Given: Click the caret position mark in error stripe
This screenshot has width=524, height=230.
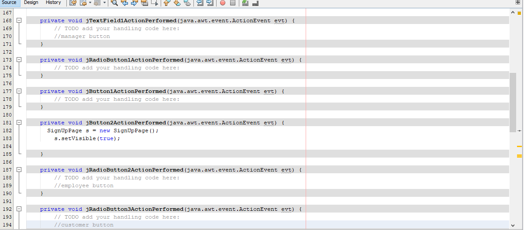Looking at the screenshot, I should [x=519, y=130].
